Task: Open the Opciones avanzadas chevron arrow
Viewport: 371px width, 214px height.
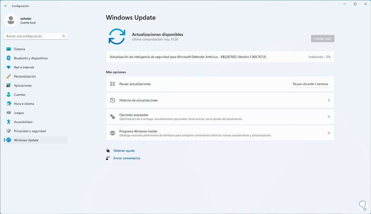Action: coord(329,117)
